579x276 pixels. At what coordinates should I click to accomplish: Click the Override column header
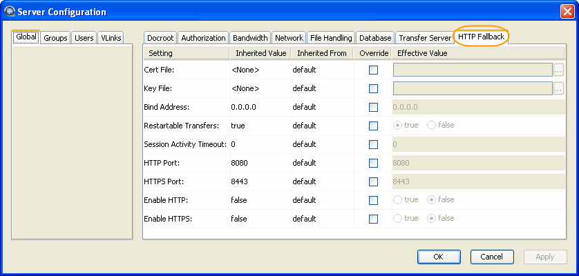373,53
